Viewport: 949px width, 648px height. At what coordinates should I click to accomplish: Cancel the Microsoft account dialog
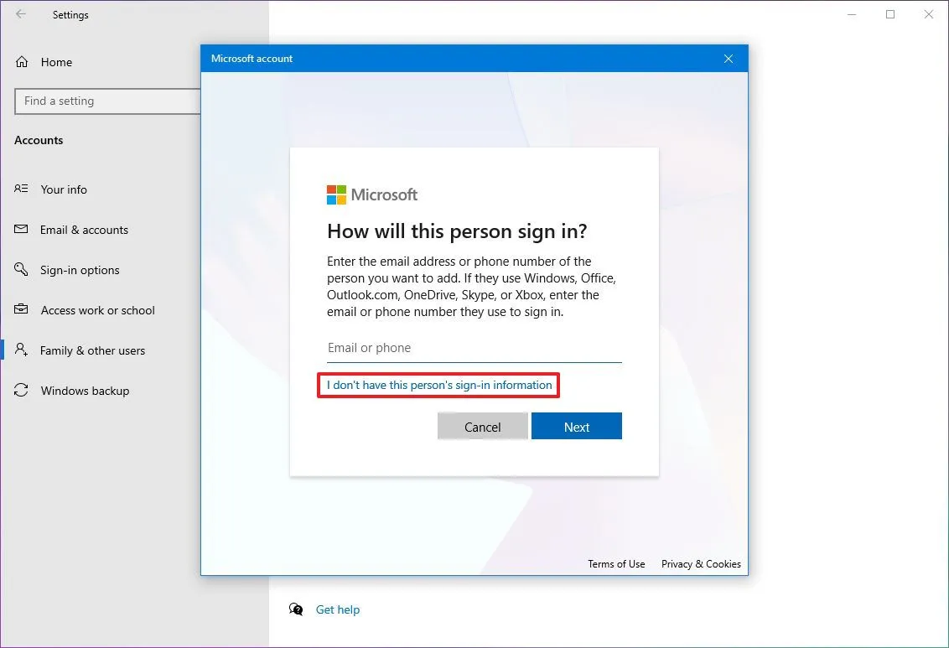pos(482,426)
